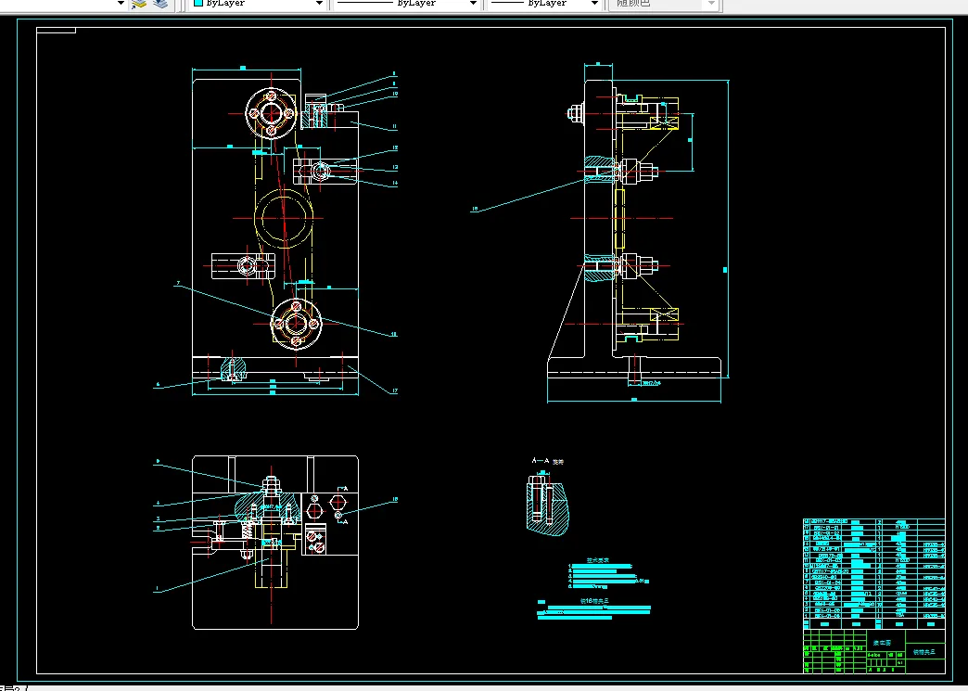This screenshot has height=691, width=968.
Task: Open the layer list dropdown arrow
Action: pyautogui.click(x=121, y=3)
